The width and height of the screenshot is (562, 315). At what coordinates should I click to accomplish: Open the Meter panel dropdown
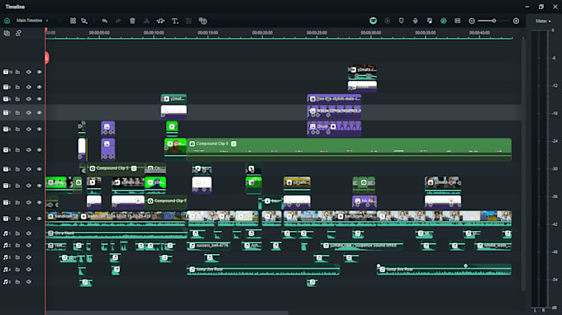543,21
